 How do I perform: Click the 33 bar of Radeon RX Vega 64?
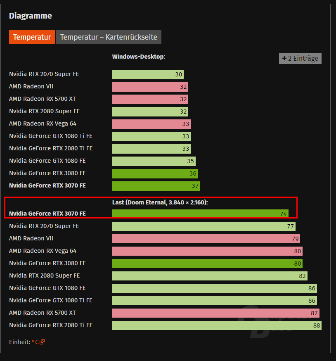pyautogui.click(x=151, y=124)
